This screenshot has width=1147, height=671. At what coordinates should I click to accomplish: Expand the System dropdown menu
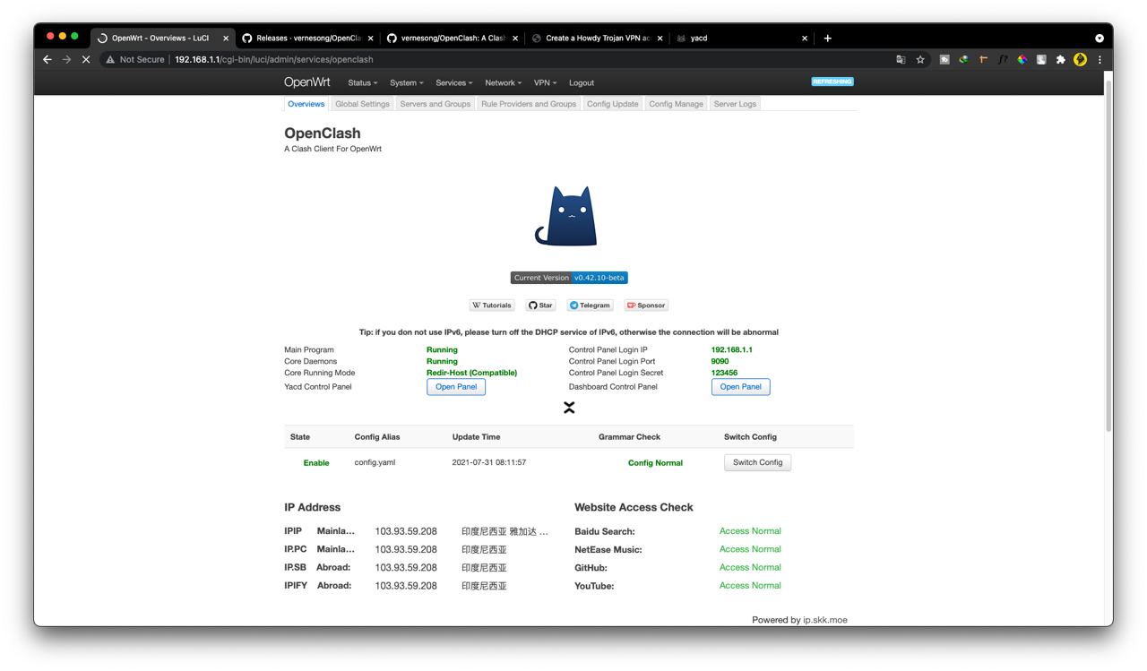tap(407, 82)
